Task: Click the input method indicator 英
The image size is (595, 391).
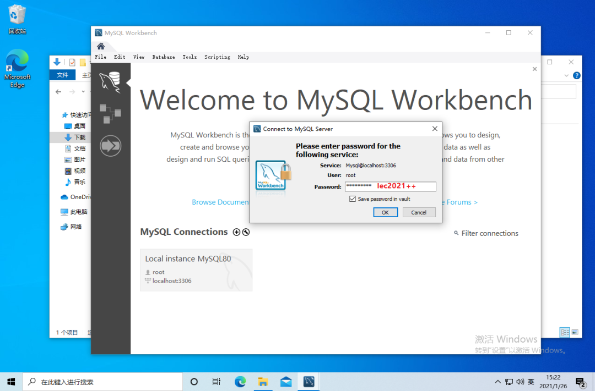Action: tap(531, 382)
